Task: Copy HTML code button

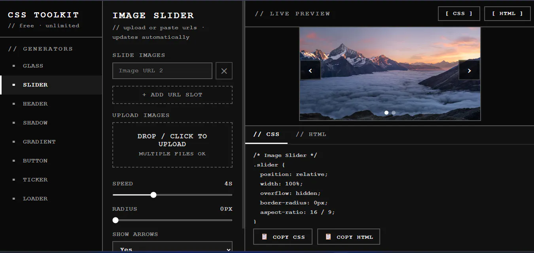Action: tap(348, 237)
